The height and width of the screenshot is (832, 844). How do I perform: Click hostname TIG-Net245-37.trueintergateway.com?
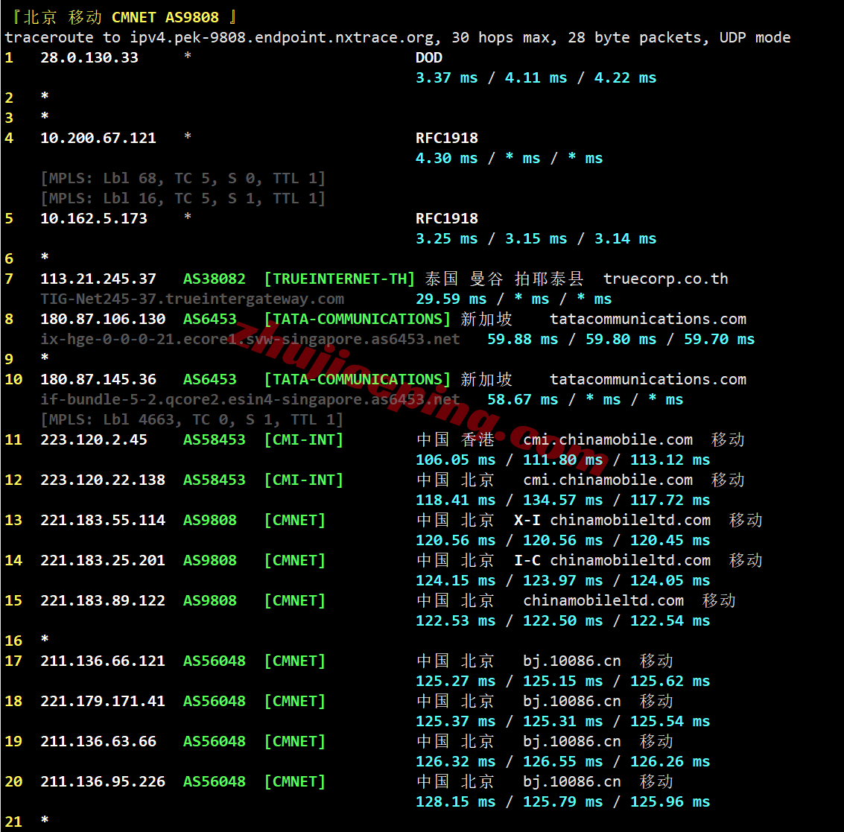[x=192, y=299]
